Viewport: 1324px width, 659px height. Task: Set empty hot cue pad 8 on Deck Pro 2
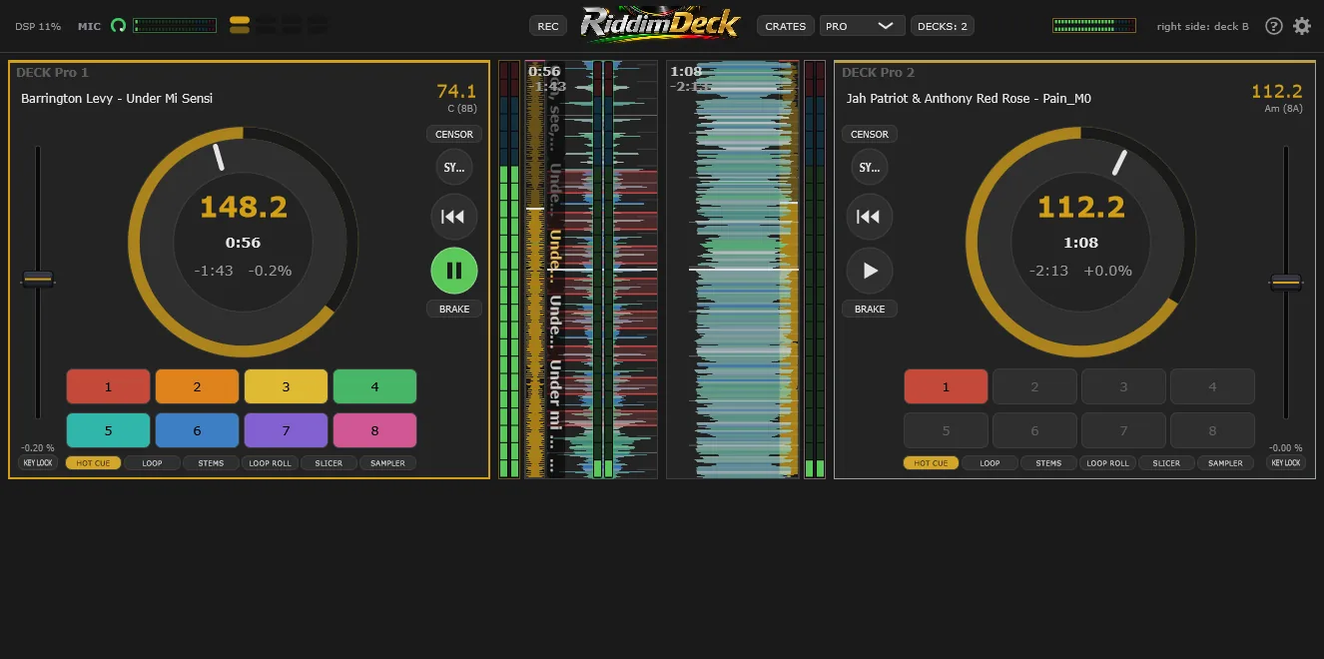point(1212,430)
